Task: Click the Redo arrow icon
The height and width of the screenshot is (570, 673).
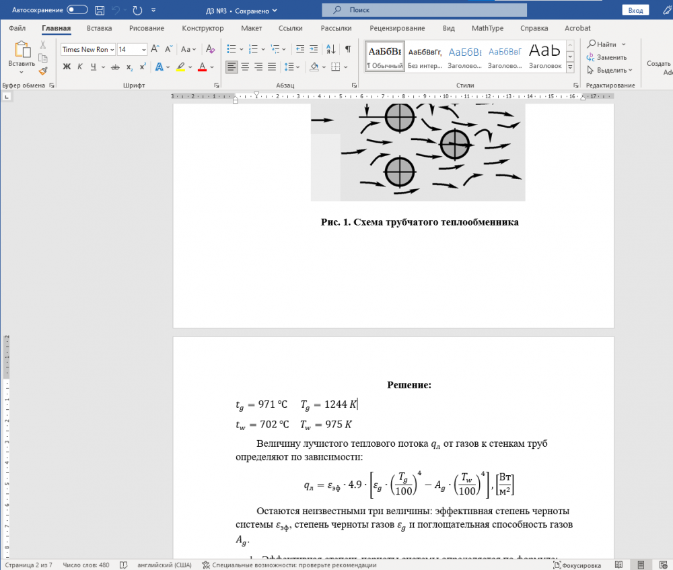Action: (x=137, y=10)
